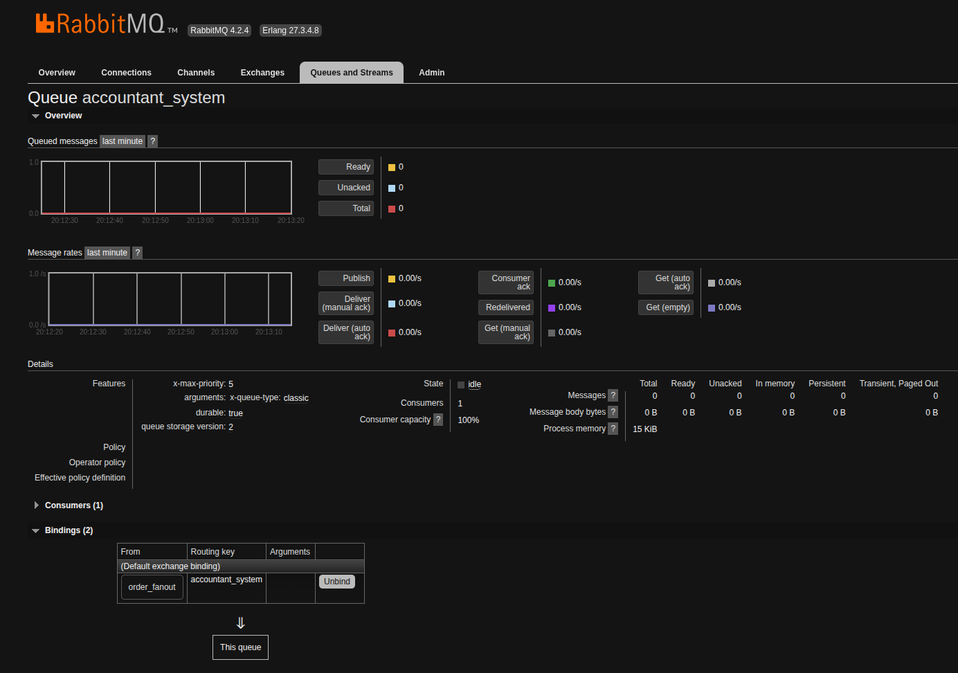
Task: Click the Erlang 27.3.4.8 version badge
Action: coord(291,30)
